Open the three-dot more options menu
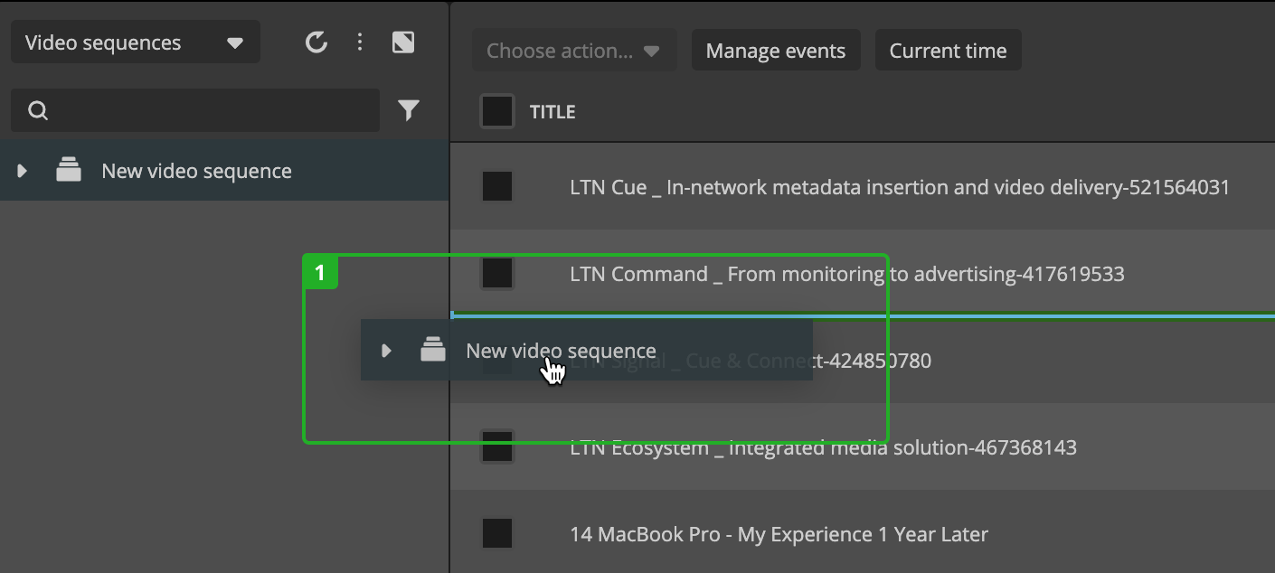The width and height of the screenshot is (1275, 573). click(x=360, y=42)
